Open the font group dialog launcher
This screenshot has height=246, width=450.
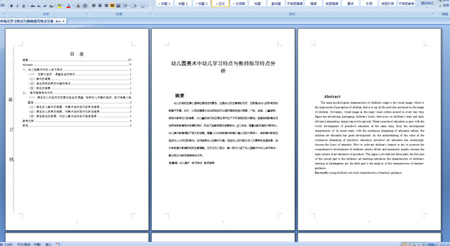[x=87, y=14]
